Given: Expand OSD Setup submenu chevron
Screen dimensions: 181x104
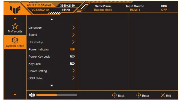Looking at the screenshot, I should tap(73, 78).
